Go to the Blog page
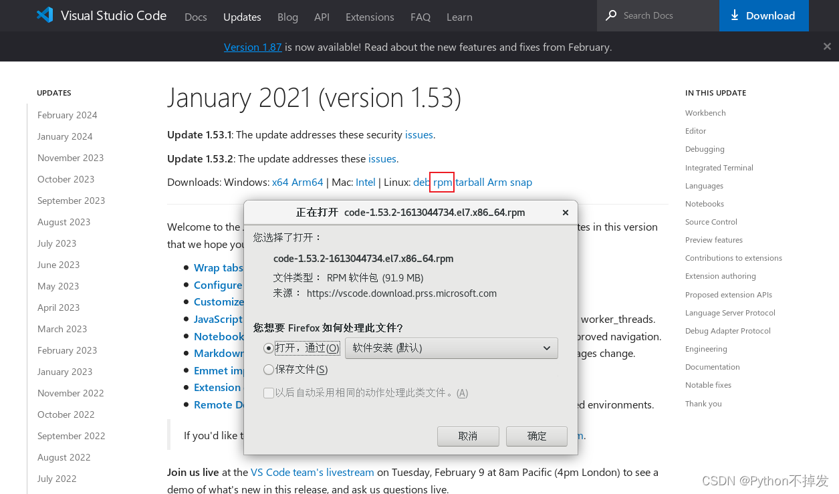This screenshot has width=839, height=494. pyautogui.click(x=287, y=17)
